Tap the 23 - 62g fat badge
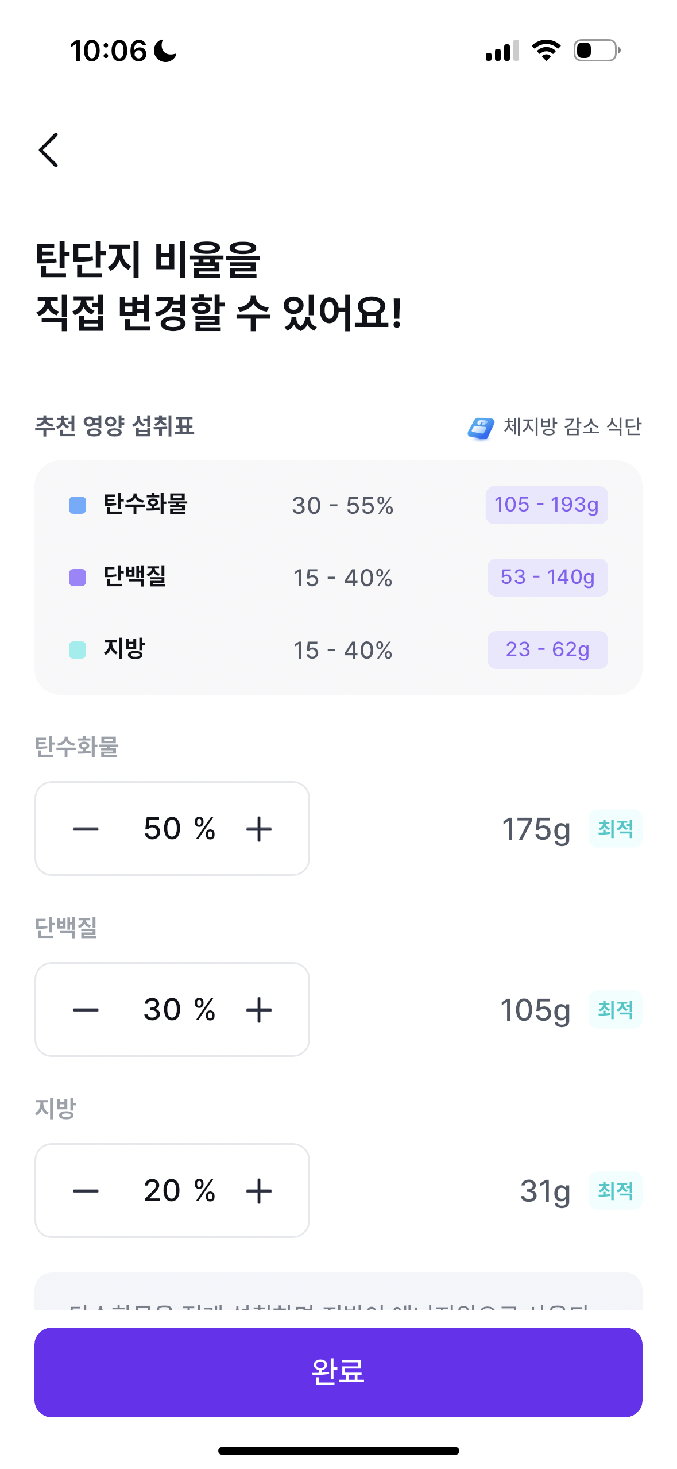The width and height of the screenshot is (677, 1469). pyautogui.click(x=547, y=650)
